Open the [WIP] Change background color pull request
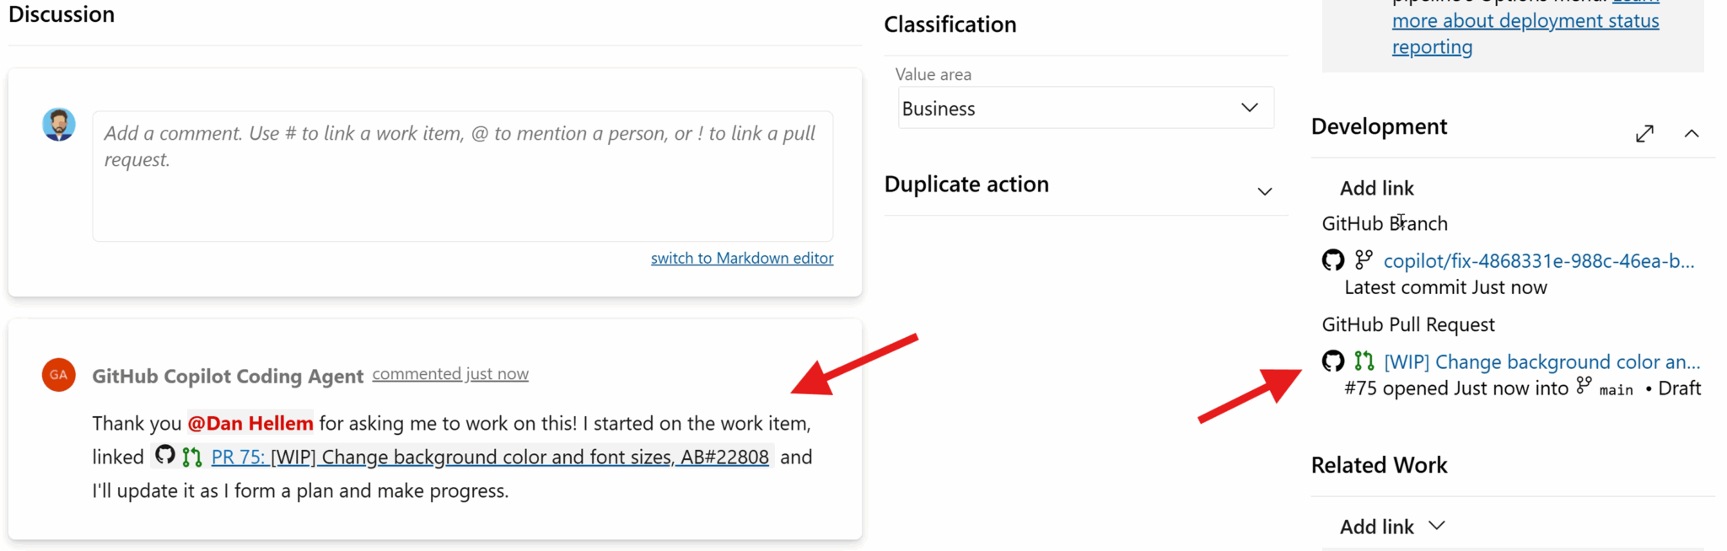 [1541, 361]
